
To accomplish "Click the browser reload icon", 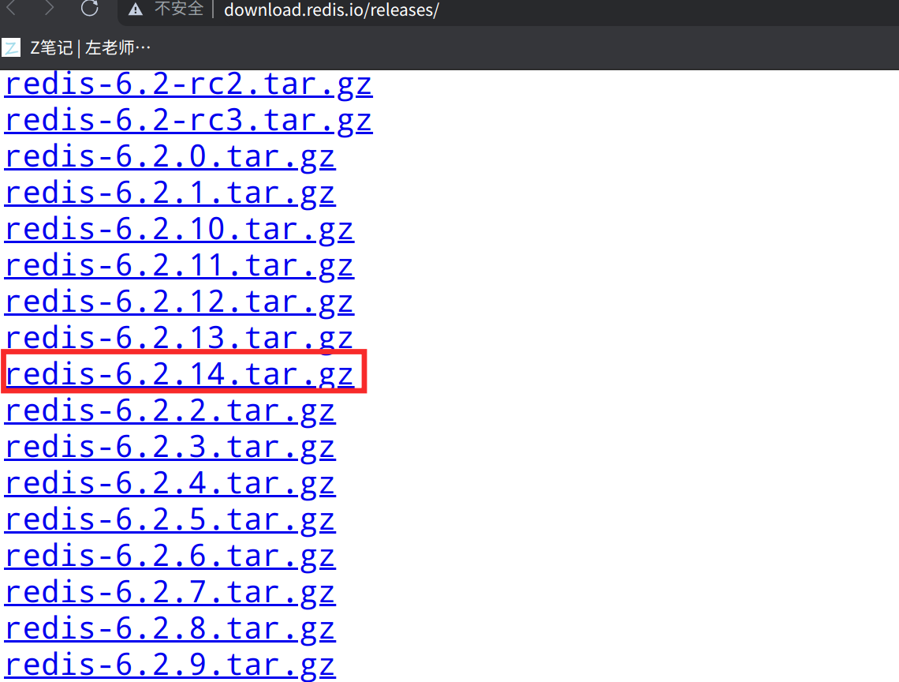I will 89,8.
